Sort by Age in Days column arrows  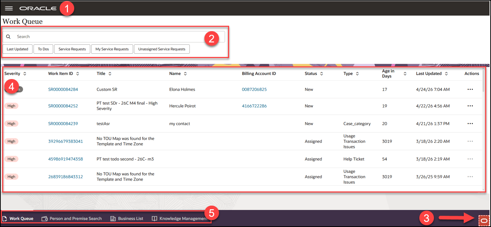pyautogui.click(x=405, y=74)
